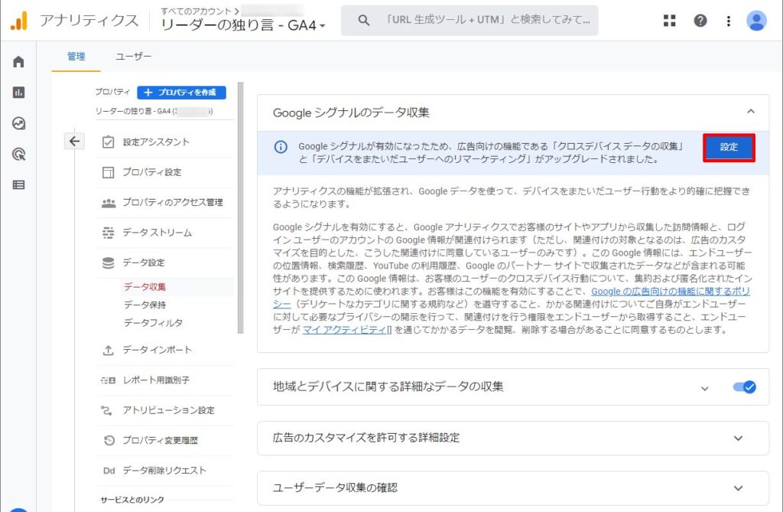Viewport: 783px width, 512px height.
Task: Click the 設定アシスタント checklist icon
Action: click(109, 142)
